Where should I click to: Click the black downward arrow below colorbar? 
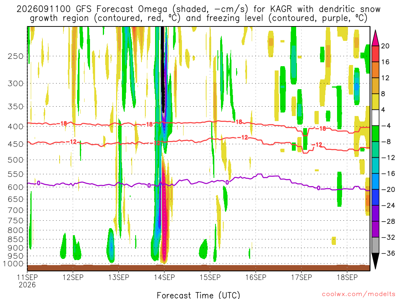375,261
